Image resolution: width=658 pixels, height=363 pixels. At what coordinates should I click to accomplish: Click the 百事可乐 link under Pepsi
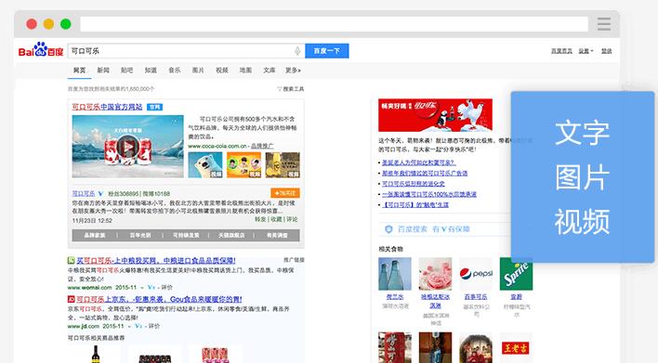476,297
